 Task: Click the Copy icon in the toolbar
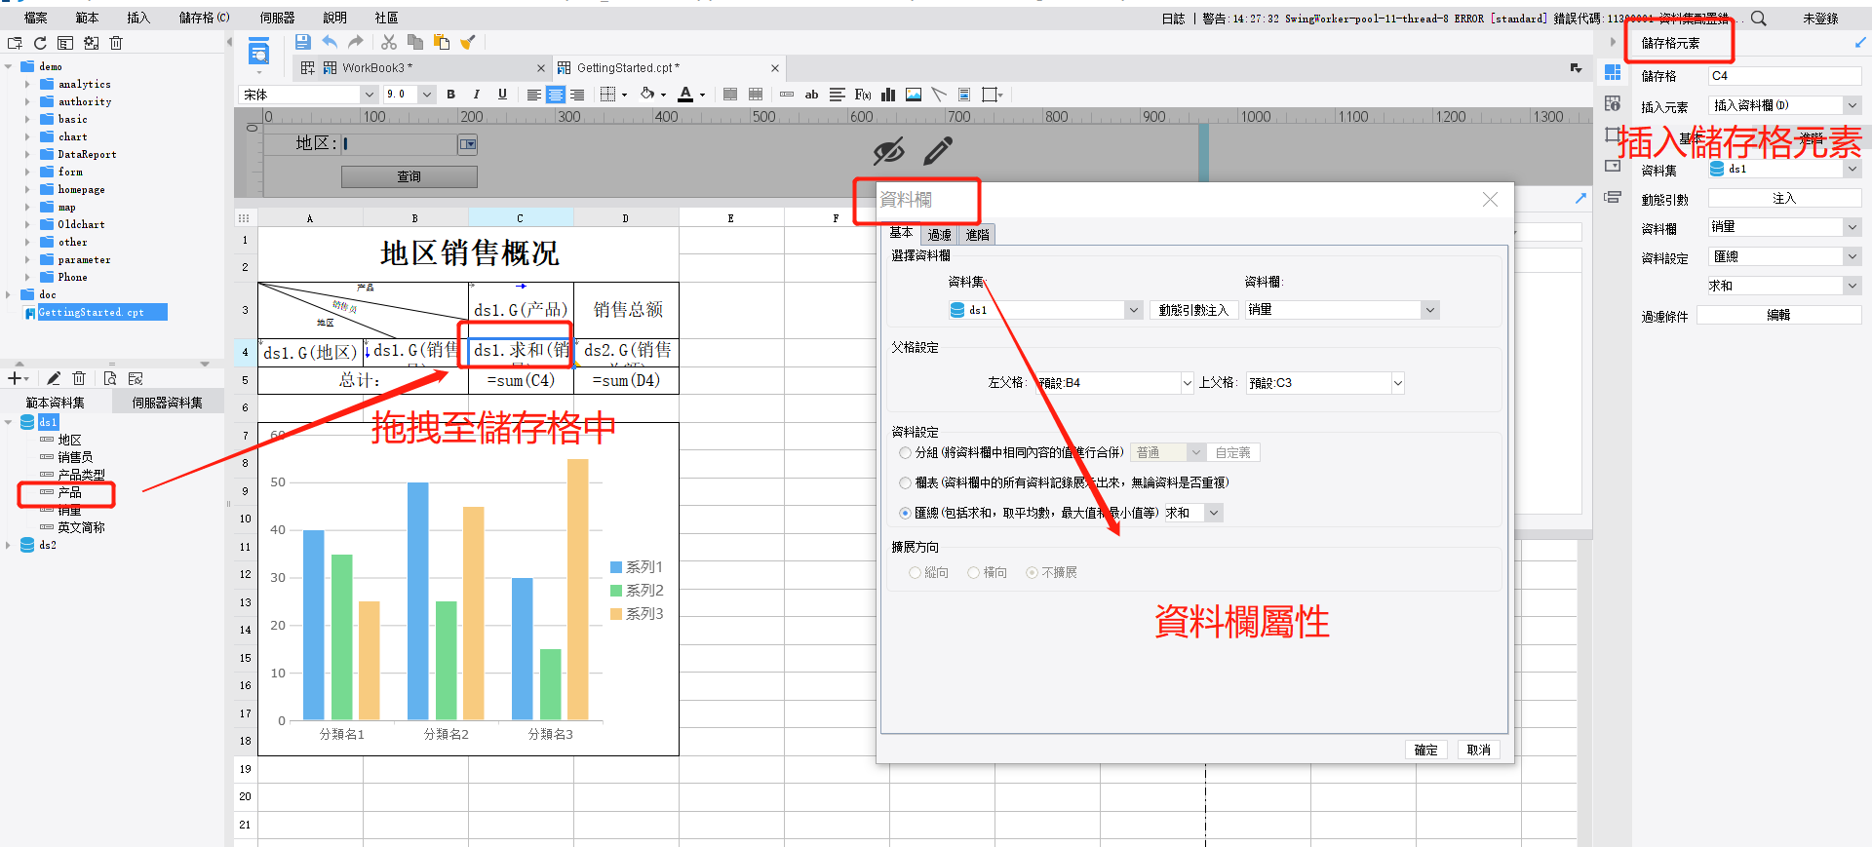click(x=415, y=42)
